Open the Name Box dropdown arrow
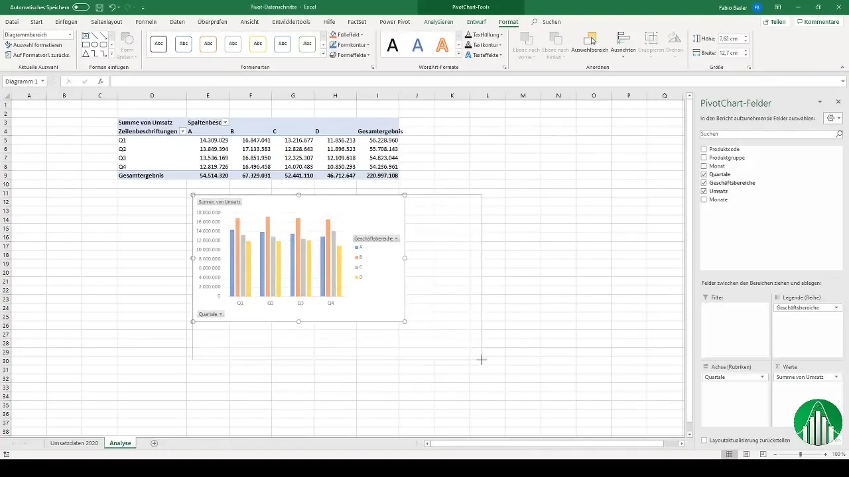Viewport: 849px width, 477px height. (x=42, y=81)
